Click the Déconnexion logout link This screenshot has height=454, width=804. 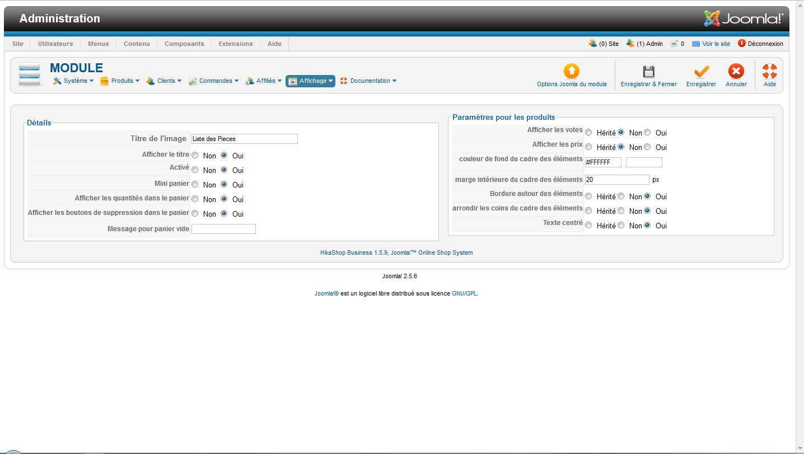[765, 44]
